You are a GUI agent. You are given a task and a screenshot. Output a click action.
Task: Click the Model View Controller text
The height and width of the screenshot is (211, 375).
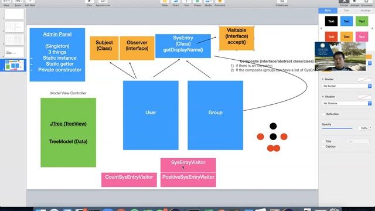(x=68, y=93)
